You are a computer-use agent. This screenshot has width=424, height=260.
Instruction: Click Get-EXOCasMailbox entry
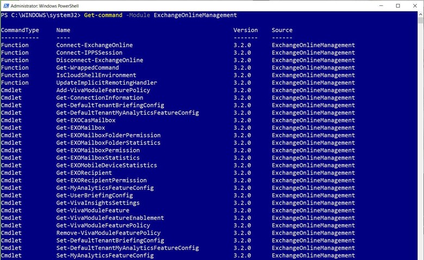(x=86, y=121)
